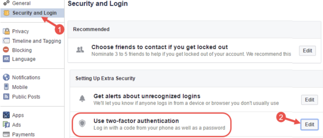Screen dimensions: 323x138
Task: Click the Ads icon in sidebar
Action: (x=6, y=125)
